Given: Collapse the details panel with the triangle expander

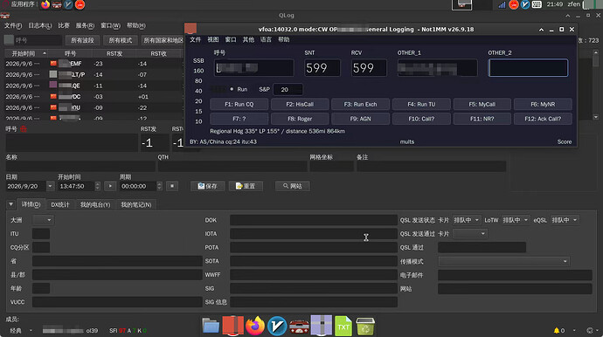Looking at the screenshot, I should coord(10,204).
